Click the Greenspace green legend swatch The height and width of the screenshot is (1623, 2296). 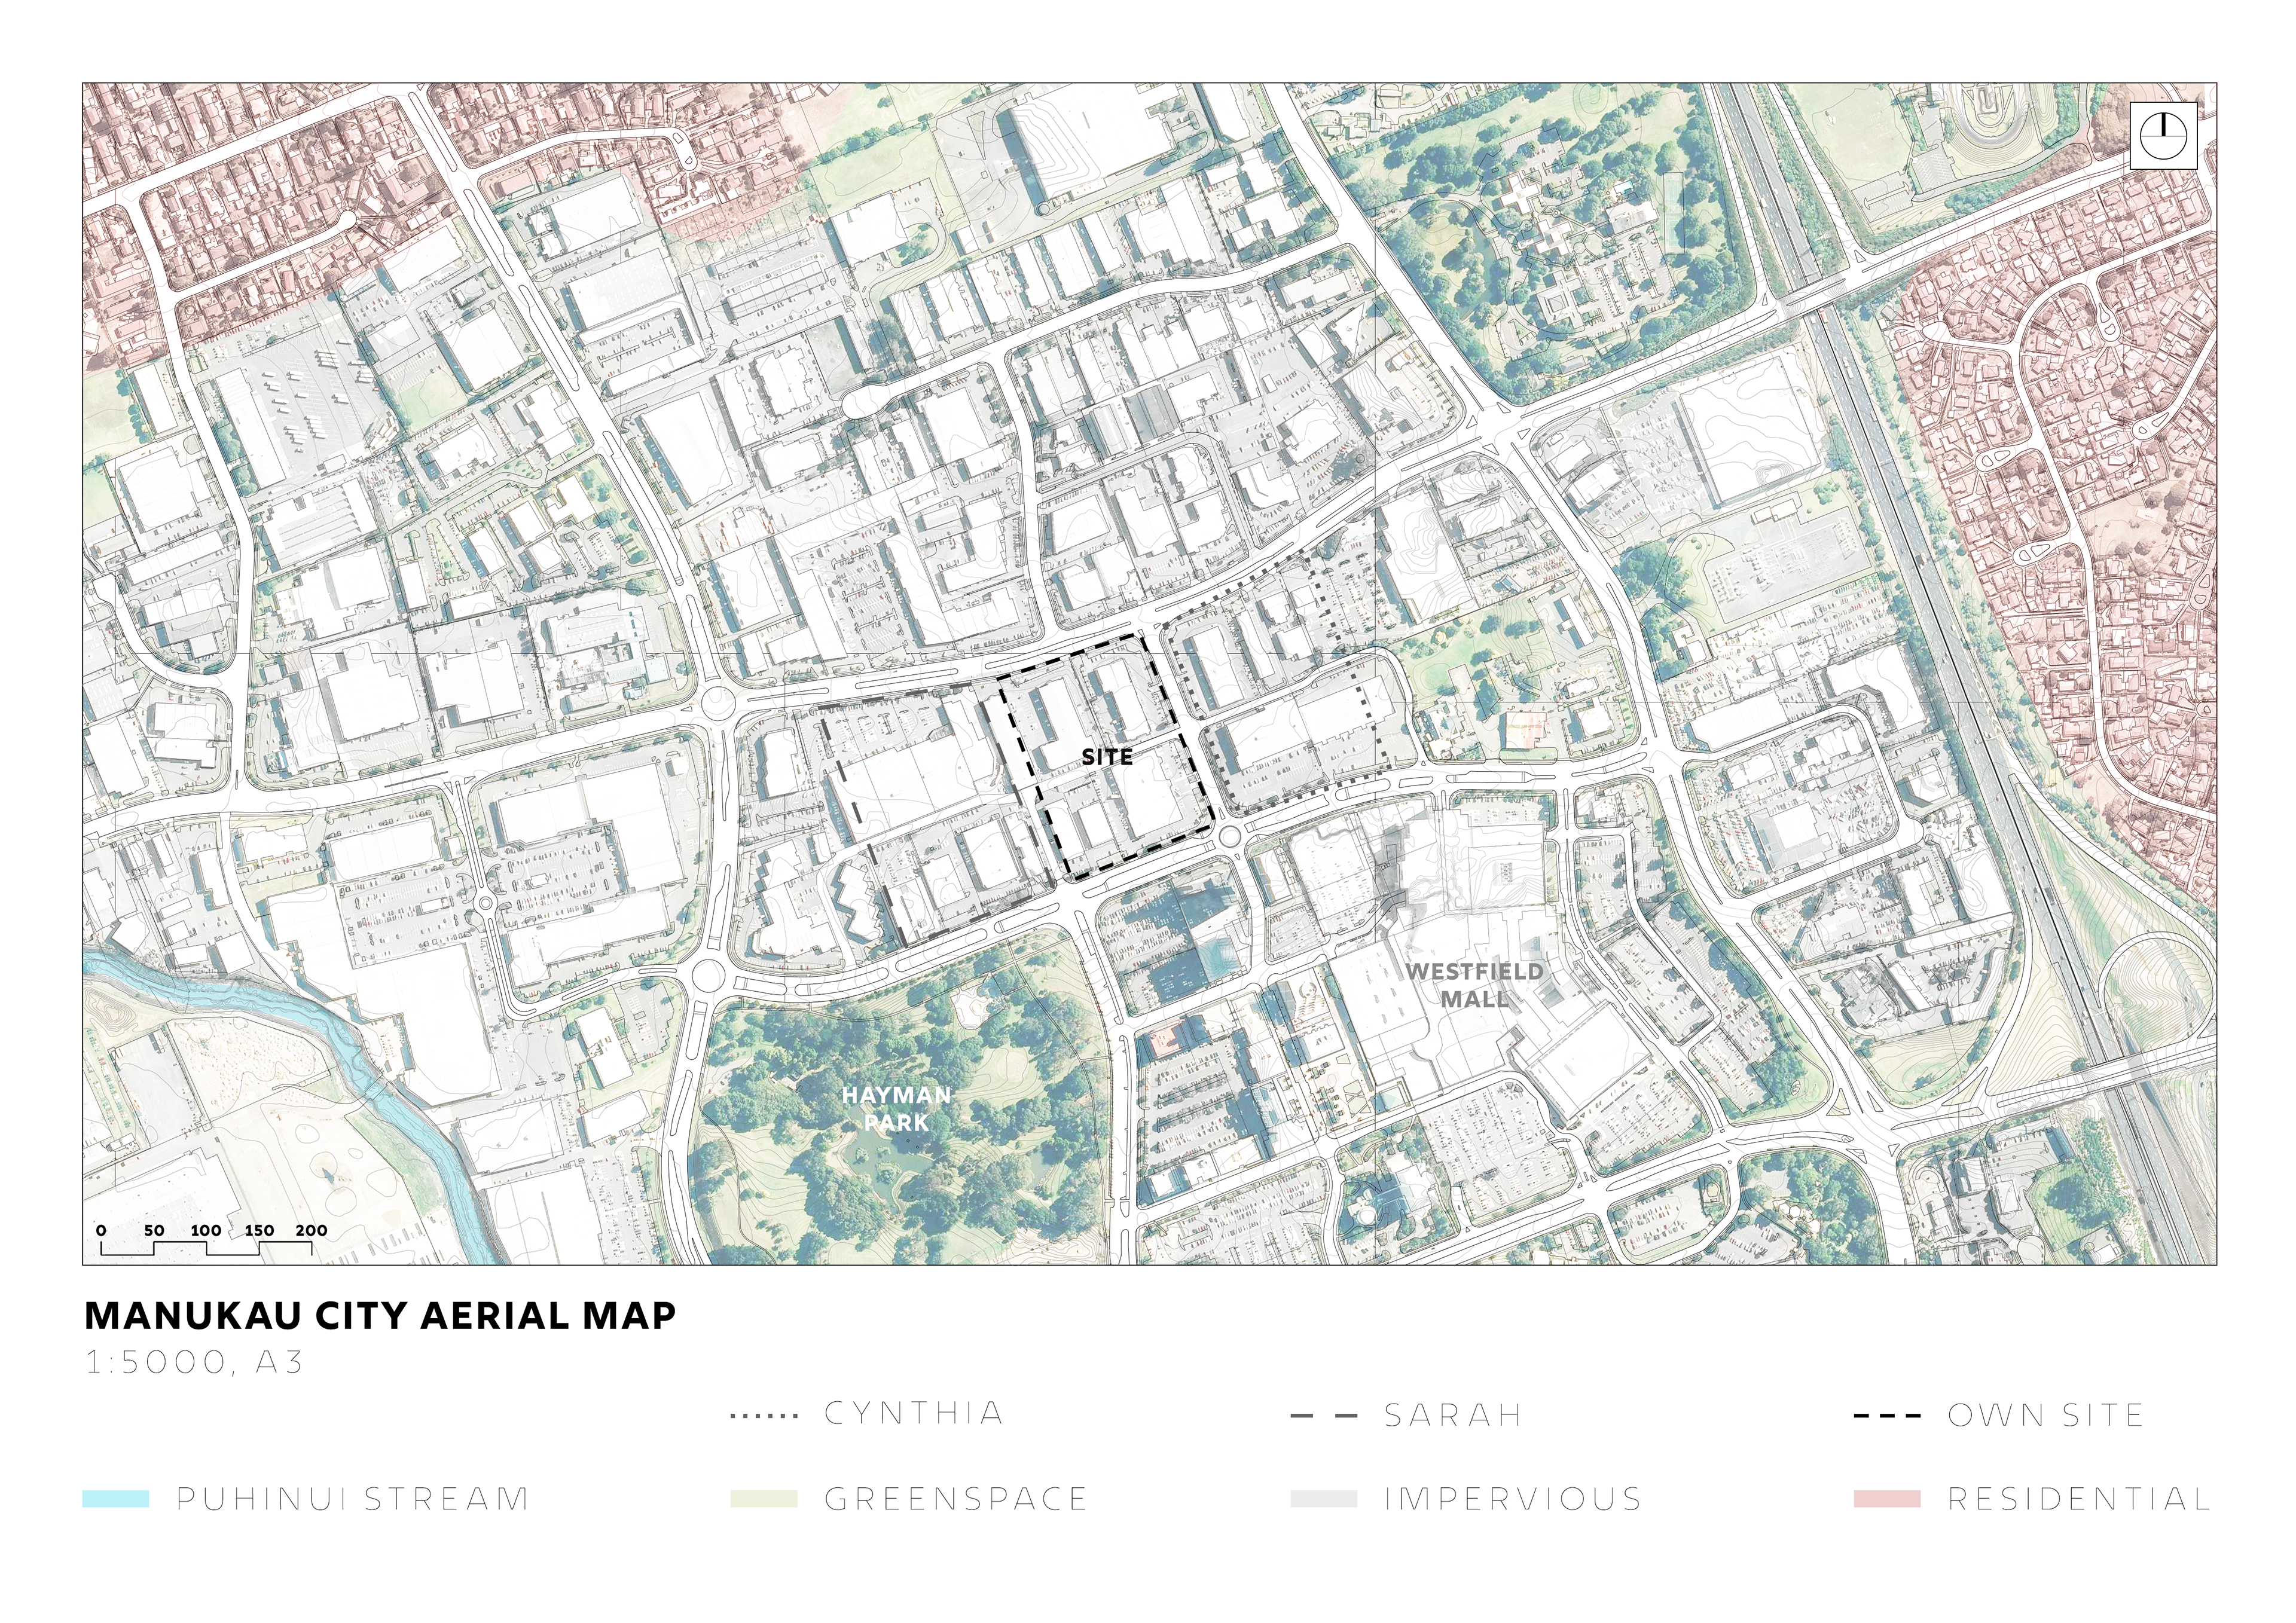coord(764,1498)
